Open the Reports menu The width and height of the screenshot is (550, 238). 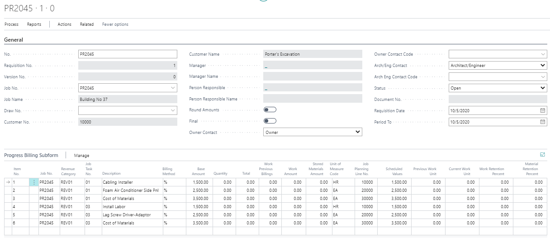point(34,24)
